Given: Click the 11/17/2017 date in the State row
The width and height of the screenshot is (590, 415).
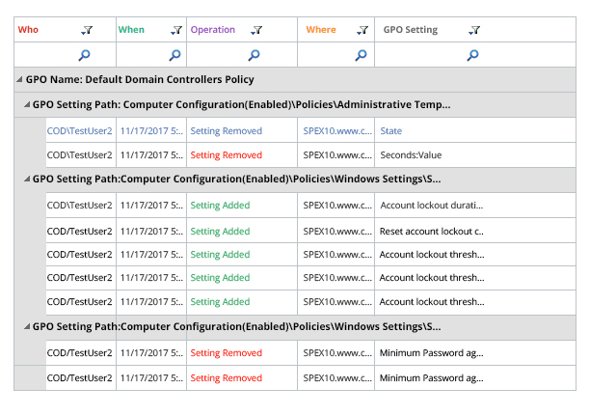Looking at the screenshot, I should point(151,131).
